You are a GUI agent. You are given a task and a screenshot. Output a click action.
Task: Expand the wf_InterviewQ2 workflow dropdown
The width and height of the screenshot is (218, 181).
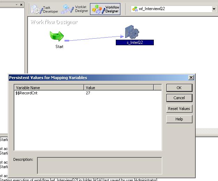click(214, 9)
